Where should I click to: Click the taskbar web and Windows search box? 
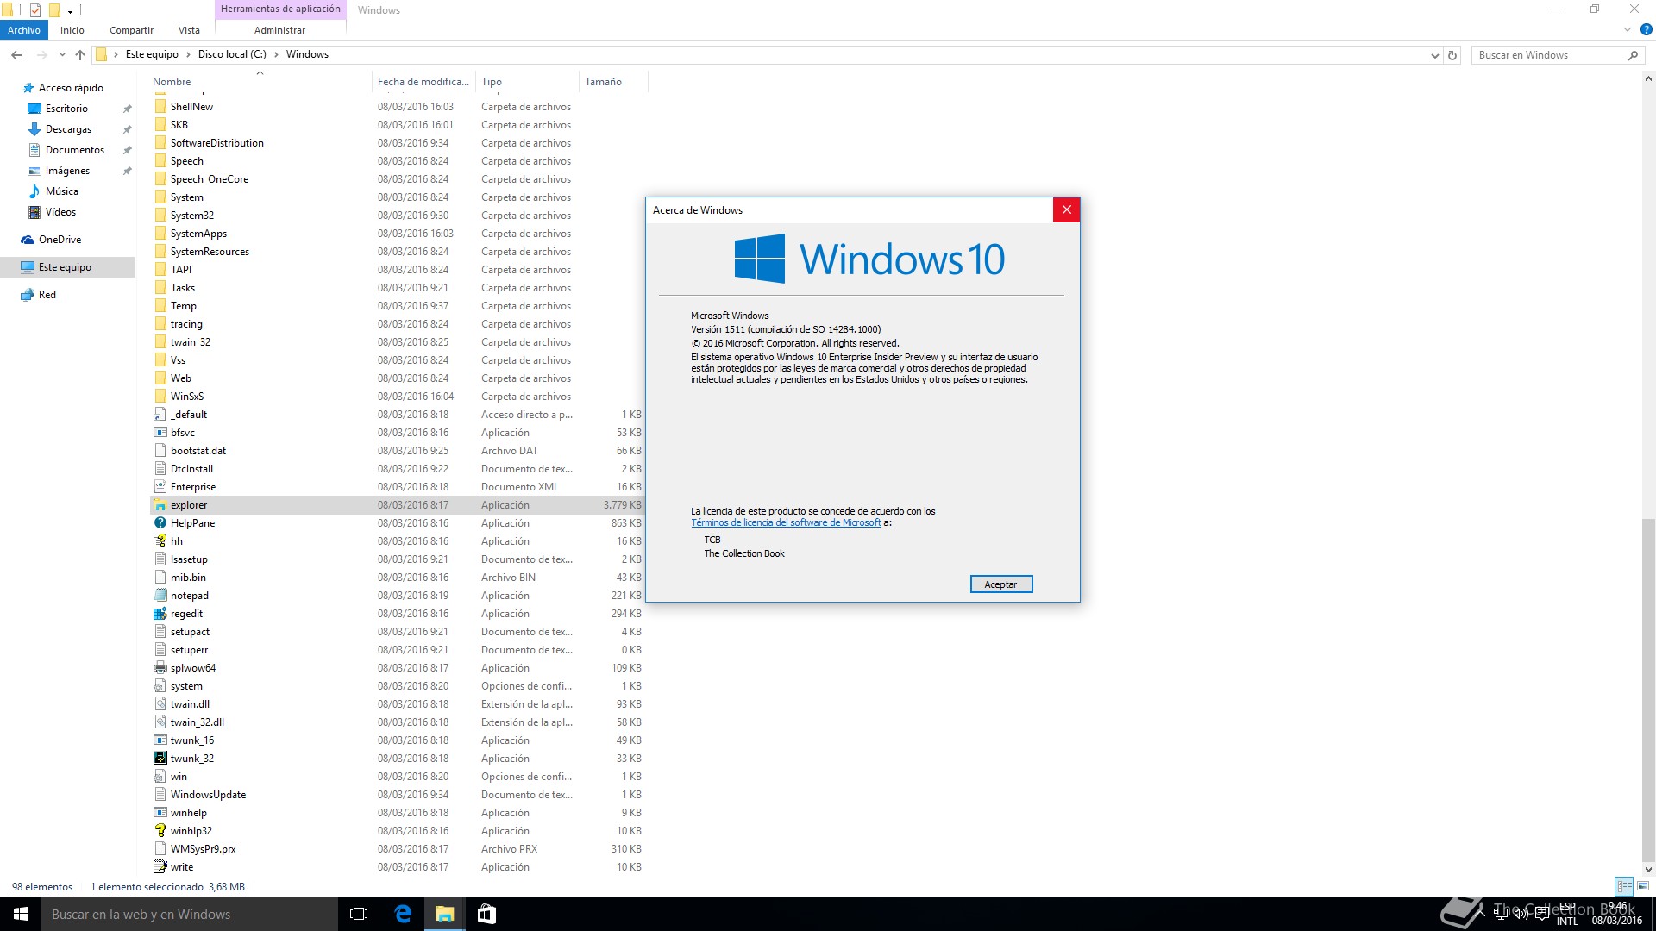tap(190, 914)
